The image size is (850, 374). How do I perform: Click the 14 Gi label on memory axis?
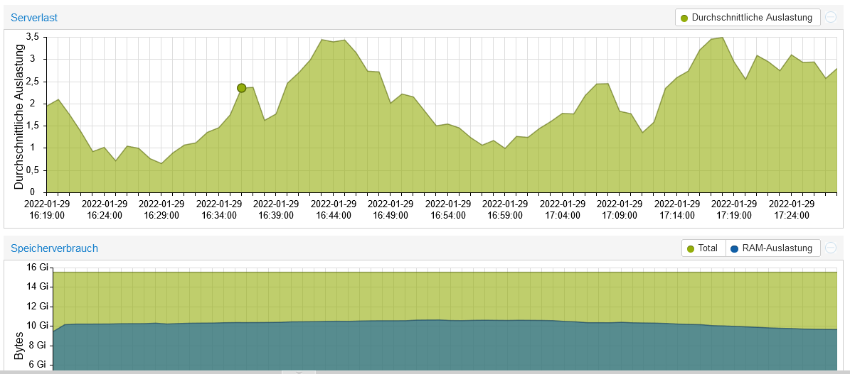(36, 286)
